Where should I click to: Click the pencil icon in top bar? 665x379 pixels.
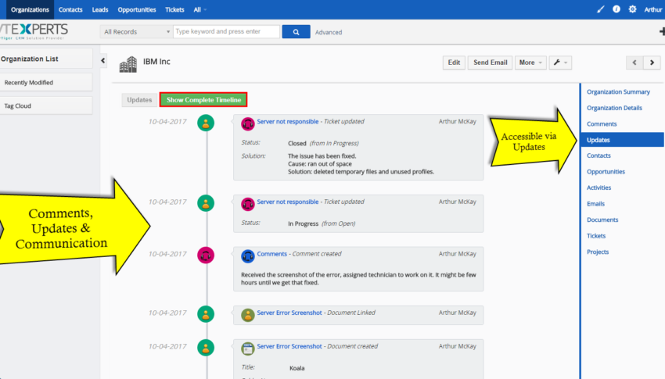pyautogui.click(x=600, y=9)
